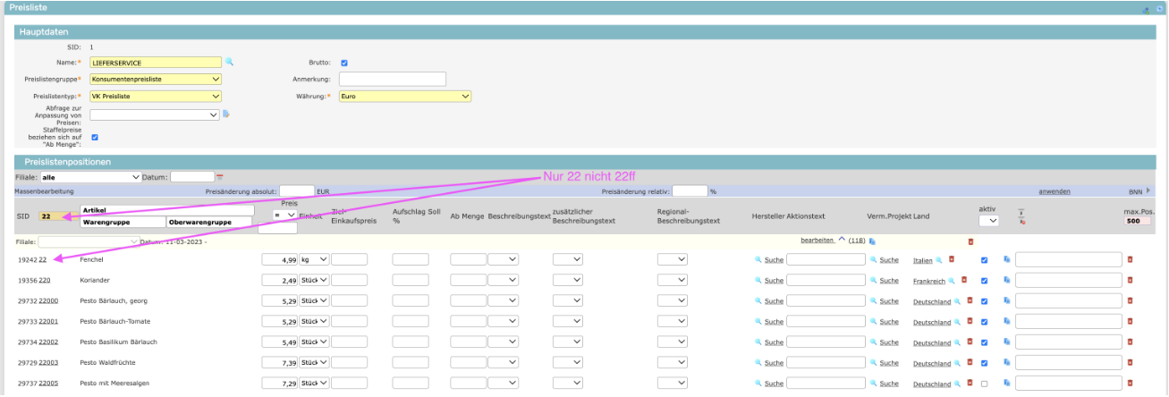Delete the Fenchel row using the far-right trash icon
This screenshot has height=397, width=1169.
1129,259
